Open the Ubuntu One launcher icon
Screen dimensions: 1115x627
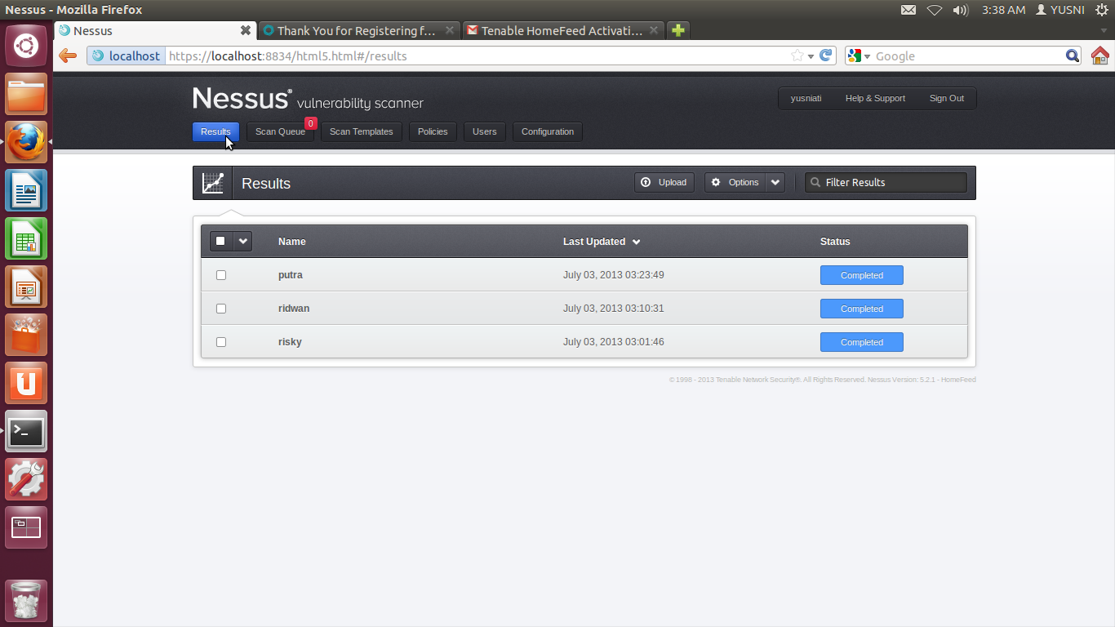26,383
